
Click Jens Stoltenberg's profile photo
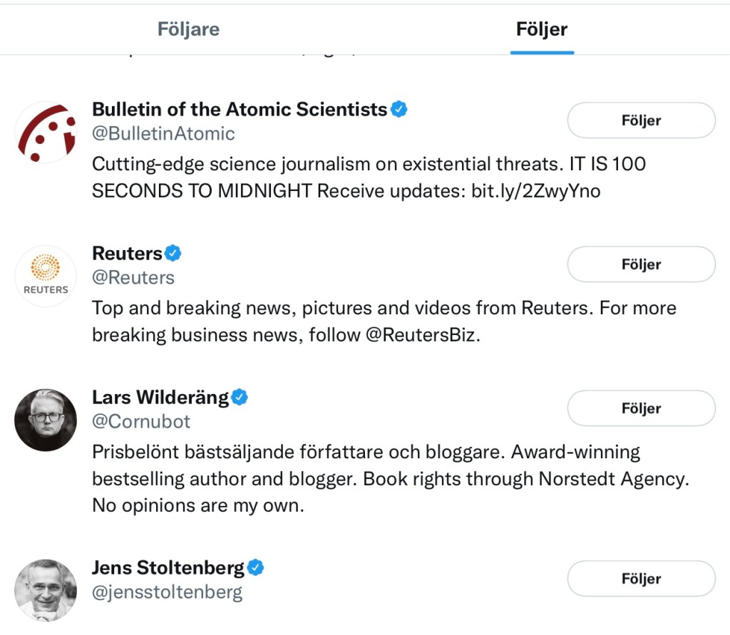coord(46,590)
